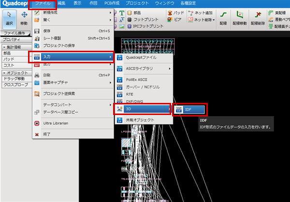Choose プロジェクトの保存 entry
Image resolution: width=290 pixels, height=202 pixels.
(73, 45)
